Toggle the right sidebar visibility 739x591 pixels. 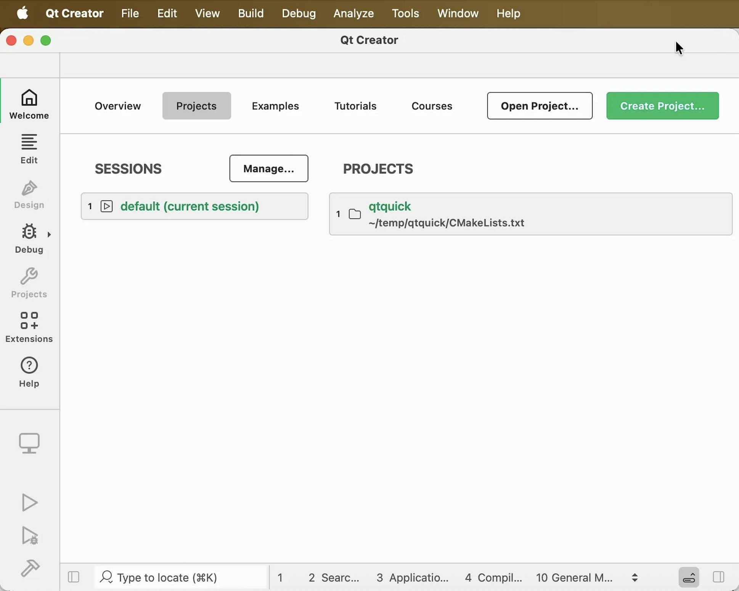pyautogui.click(x=719, y=577)
